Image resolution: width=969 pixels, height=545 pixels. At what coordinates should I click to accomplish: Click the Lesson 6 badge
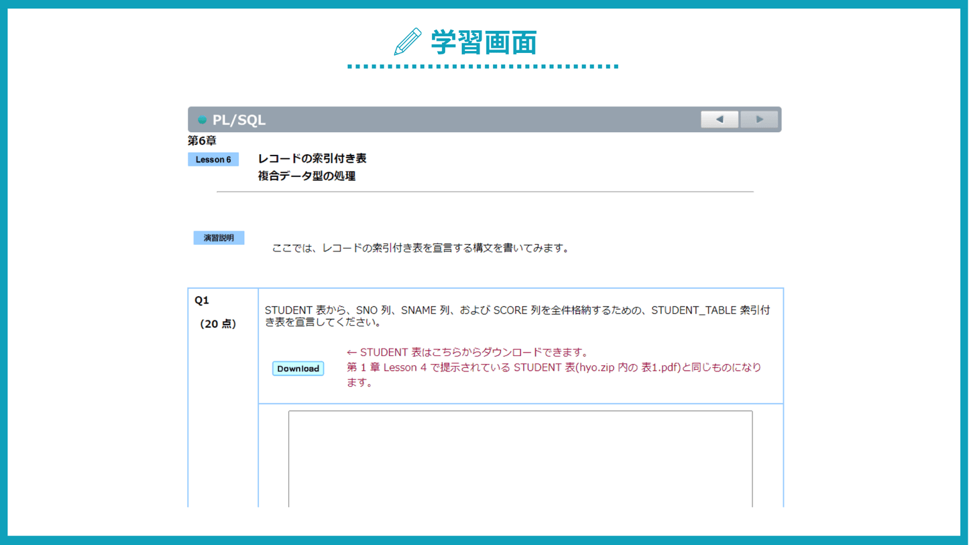(213, 160)
